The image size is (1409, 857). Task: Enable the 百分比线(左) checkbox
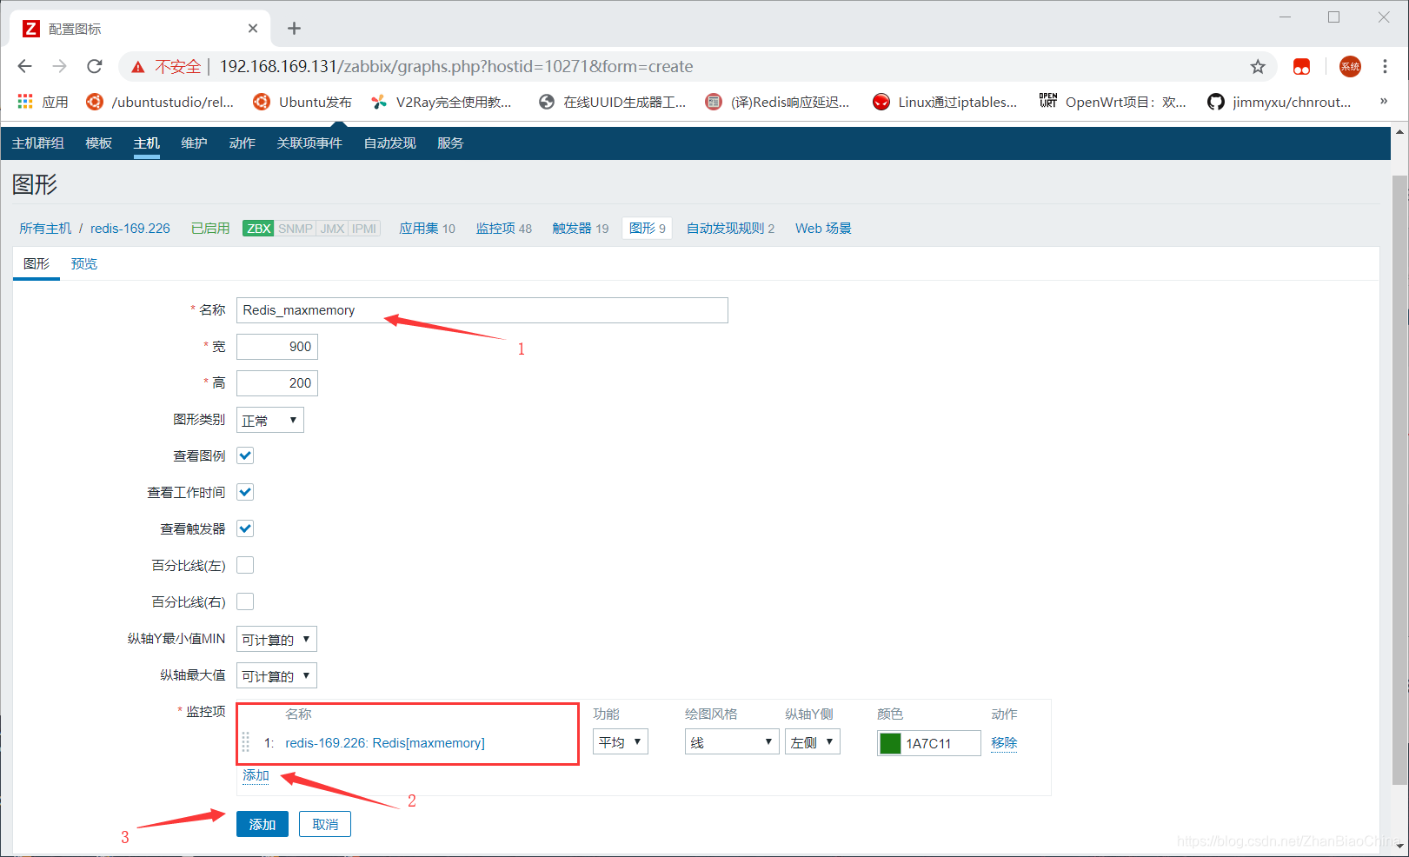(x=245, y=565)
